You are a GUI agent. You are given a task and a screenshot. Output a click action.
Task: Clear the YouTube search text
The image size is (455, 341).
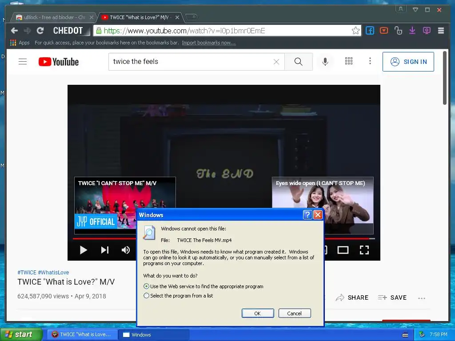(x=276, y=61)
